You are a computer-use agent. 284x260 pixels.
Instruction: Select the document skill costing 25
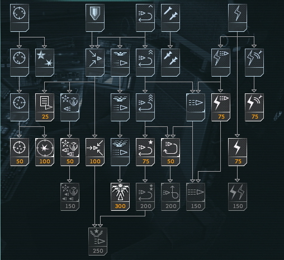45,107
